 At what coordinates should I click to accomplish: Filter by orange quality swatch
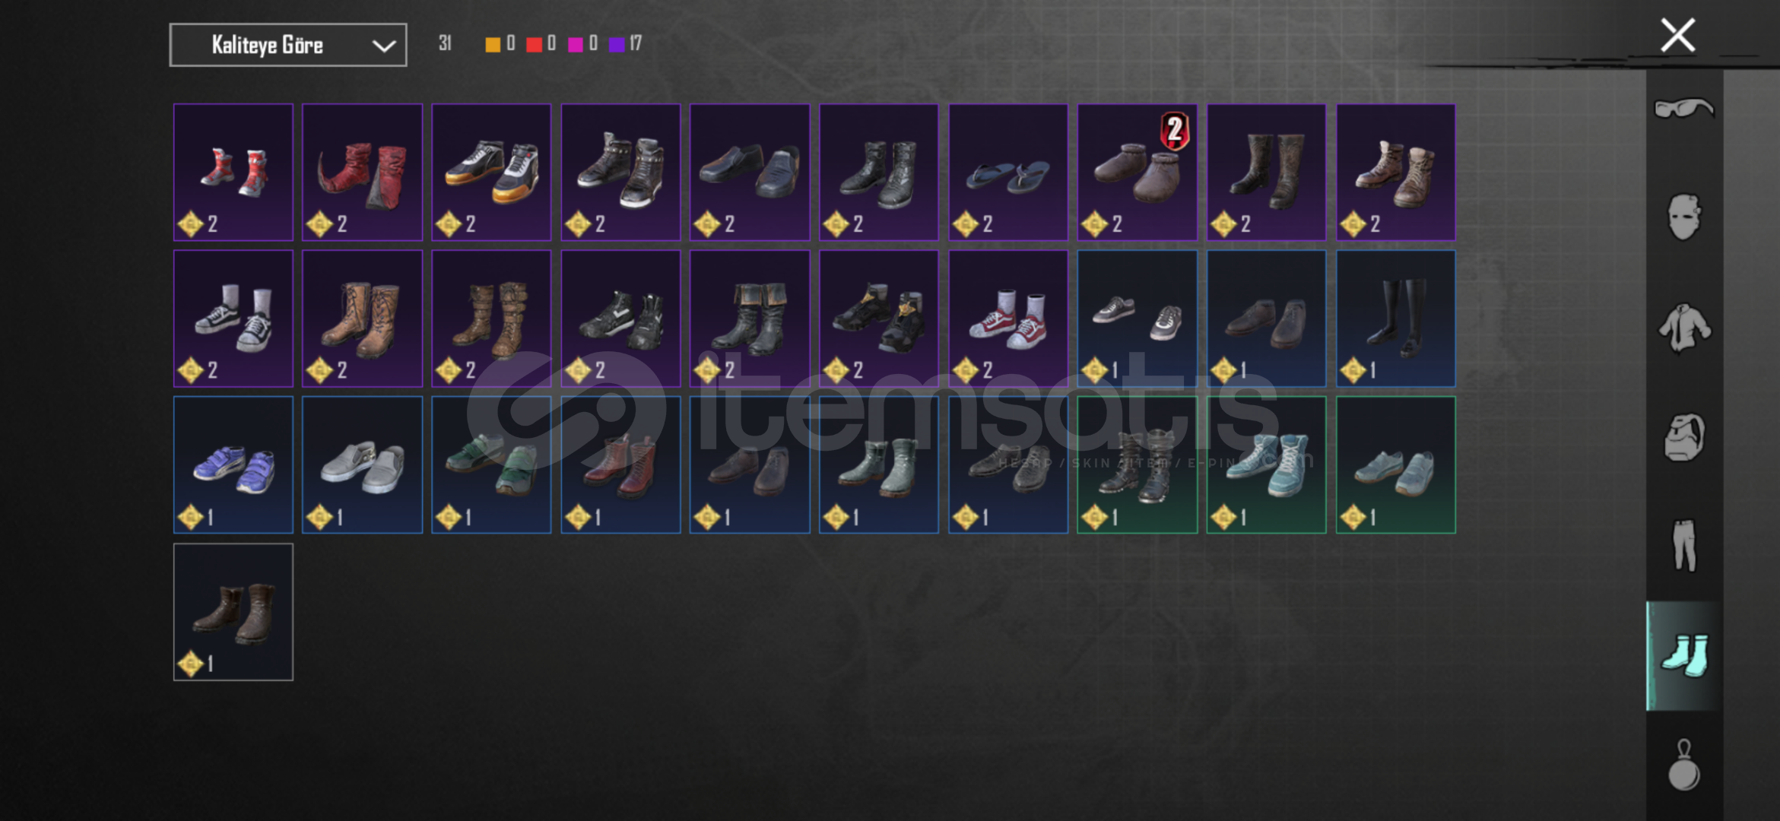point(493,44)
